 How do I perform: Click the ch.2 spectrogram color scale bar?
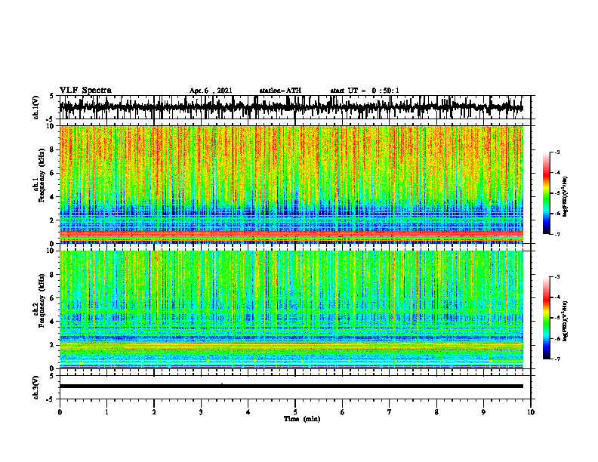point(547,318)
